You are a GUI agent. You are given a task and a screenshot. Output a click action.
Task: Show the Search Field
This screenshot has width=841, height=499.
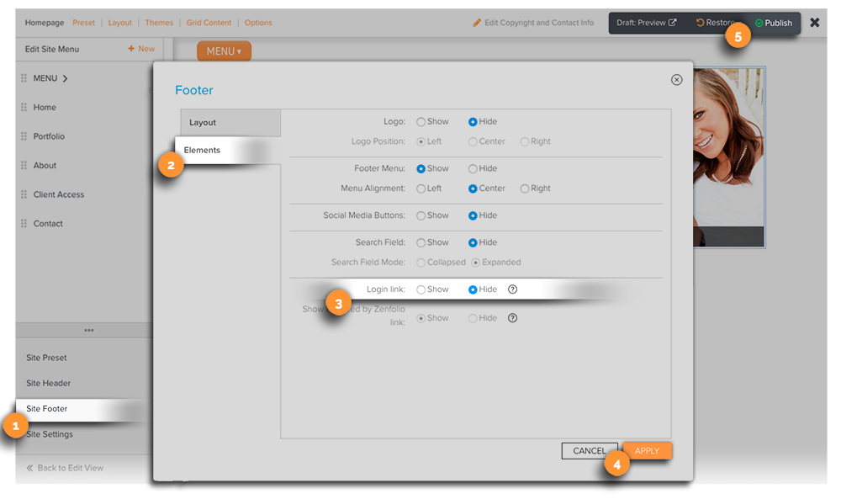[421, 242]
